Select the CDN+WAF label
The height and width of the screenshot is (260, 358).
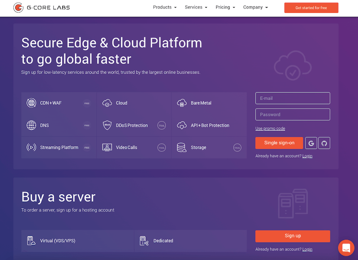pos(51,103)
